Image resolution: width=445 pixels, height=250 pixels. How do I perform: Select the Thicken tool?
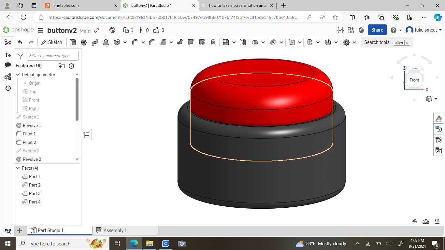tap(117, 42)
